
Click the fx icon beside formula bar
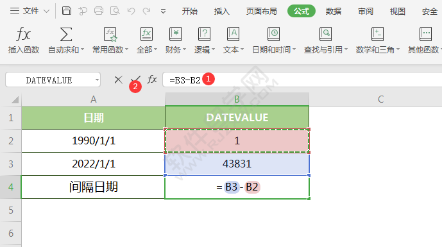point(152,80)
